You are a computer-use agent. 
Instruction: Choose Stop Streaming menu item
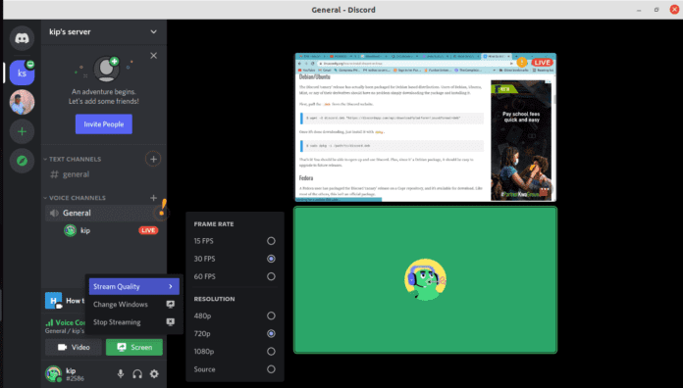pyautogui.click(x=134, y=322)
